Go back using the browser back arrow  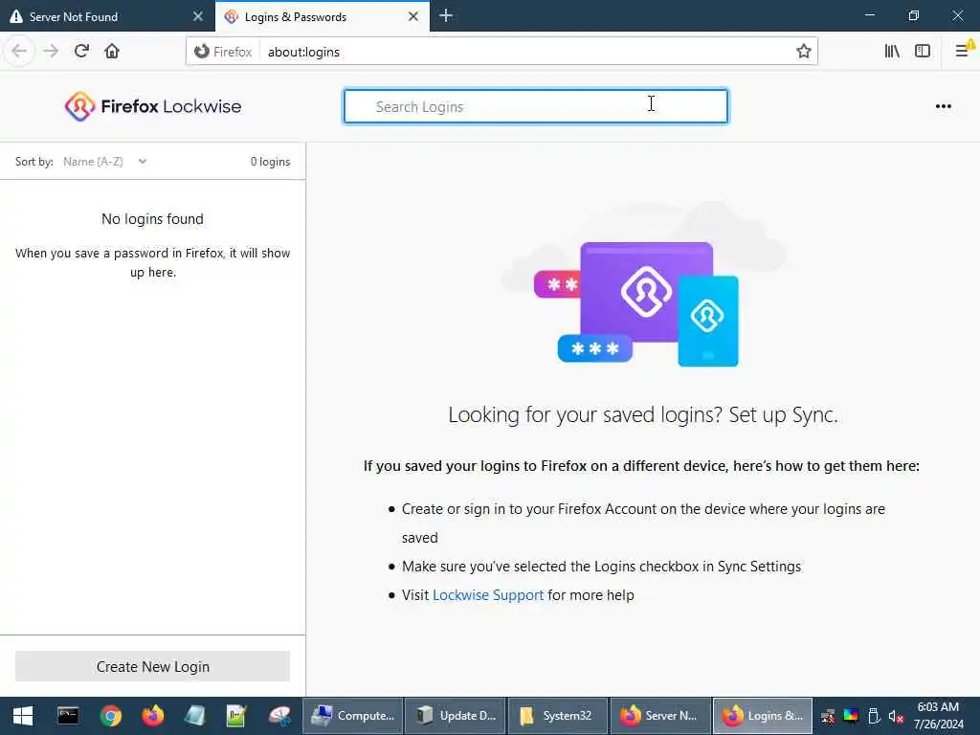click(x=19, y=52)
